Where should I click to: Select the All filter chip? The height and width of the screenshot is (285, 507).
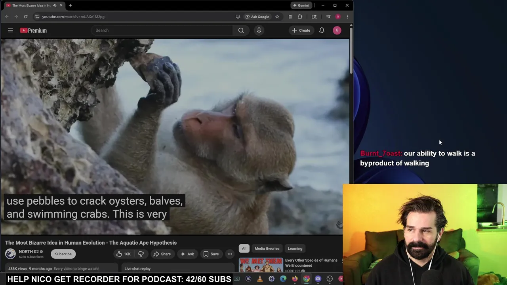[244, 249]
